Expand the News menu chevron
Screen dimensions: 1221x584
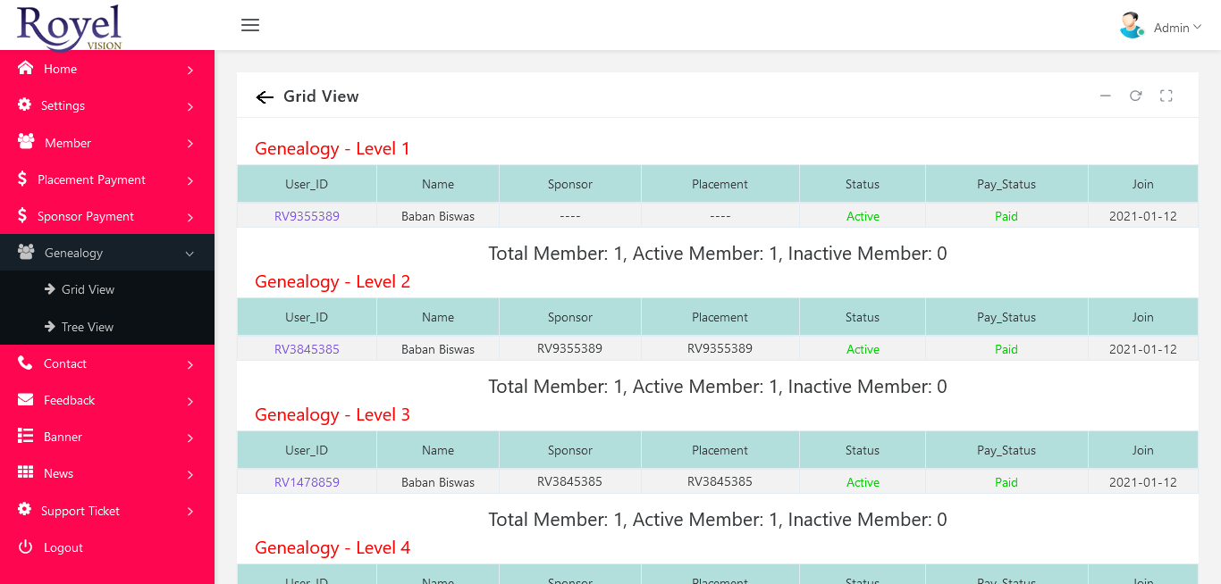coord(190,474)
